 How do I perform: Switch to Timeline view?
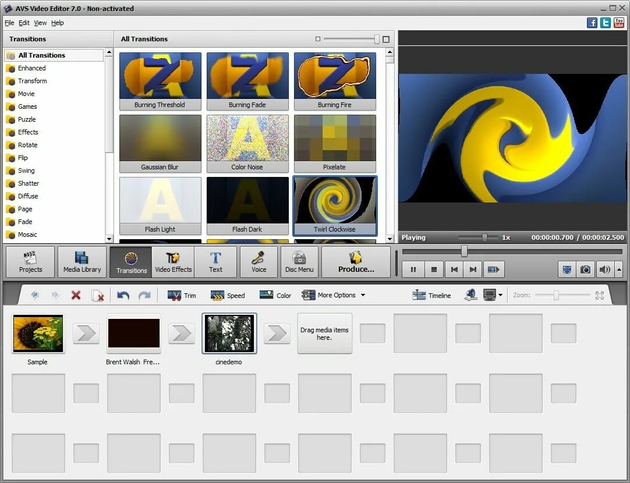pyautogui.click(x=431, y=296)
